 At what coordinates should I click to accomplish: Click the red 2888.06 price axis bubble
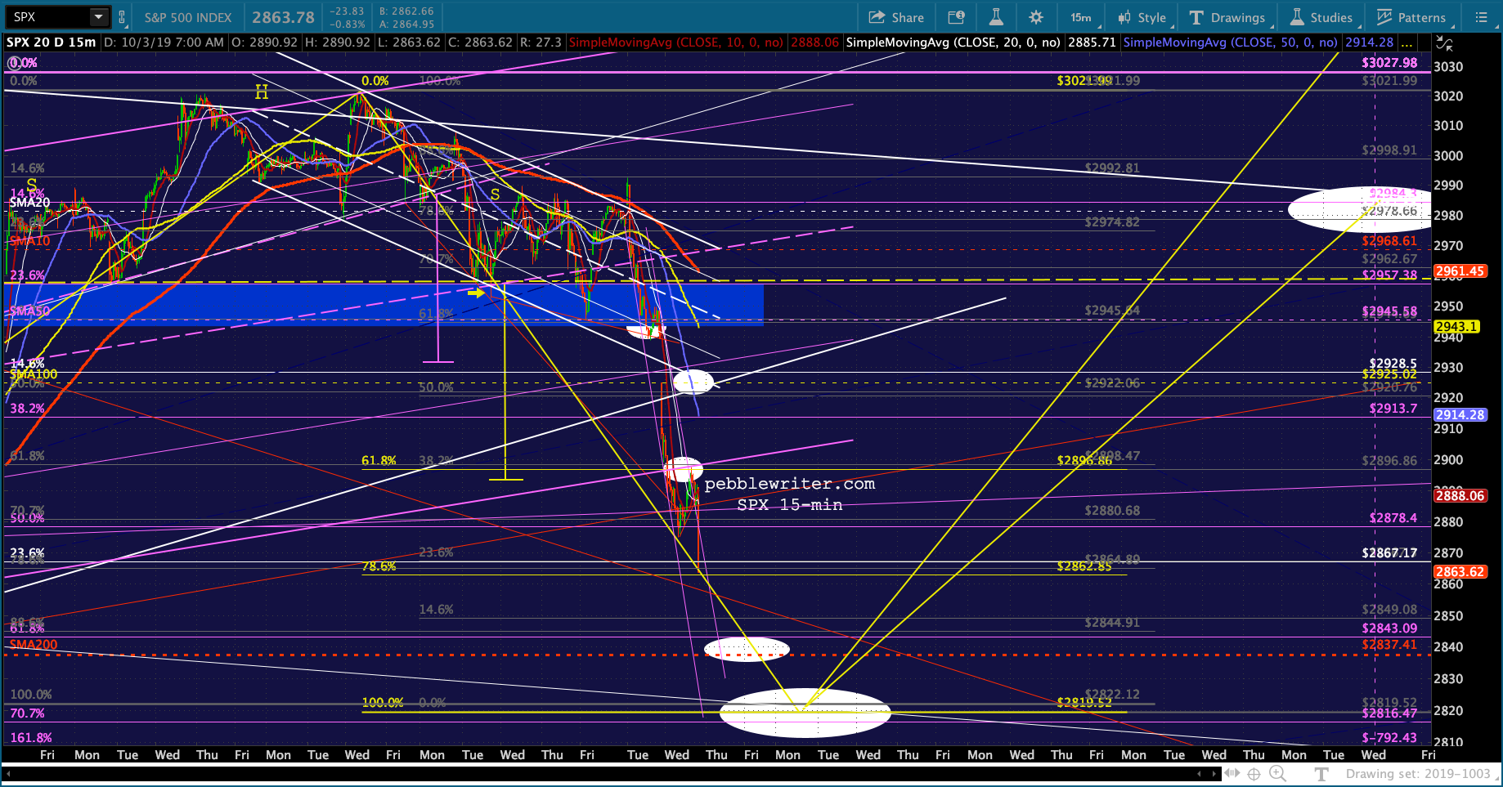click(x=1460, y=495)
